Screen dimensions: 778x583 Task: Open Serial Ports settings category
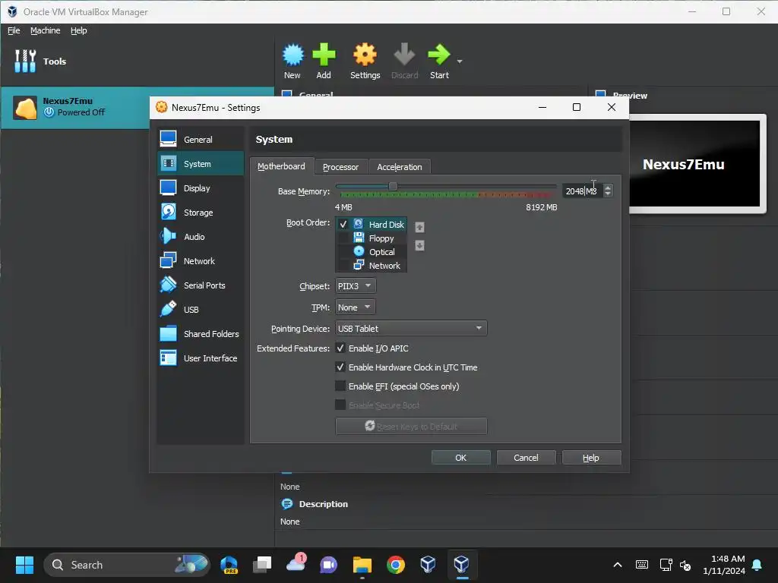pyautogui.click(x=201, y=285)
